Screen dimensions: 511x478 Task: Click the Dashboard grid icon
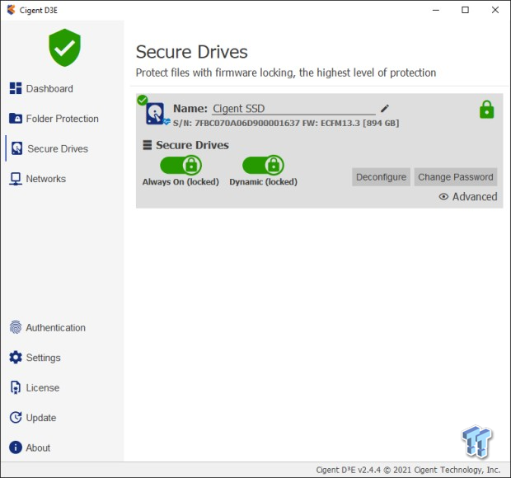(x=16, y=88)
